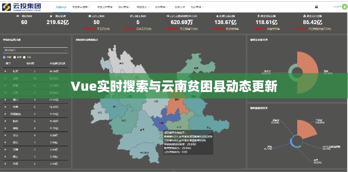
Task: Open the department select box in the left panel
Action: click(x=35, y=50)
